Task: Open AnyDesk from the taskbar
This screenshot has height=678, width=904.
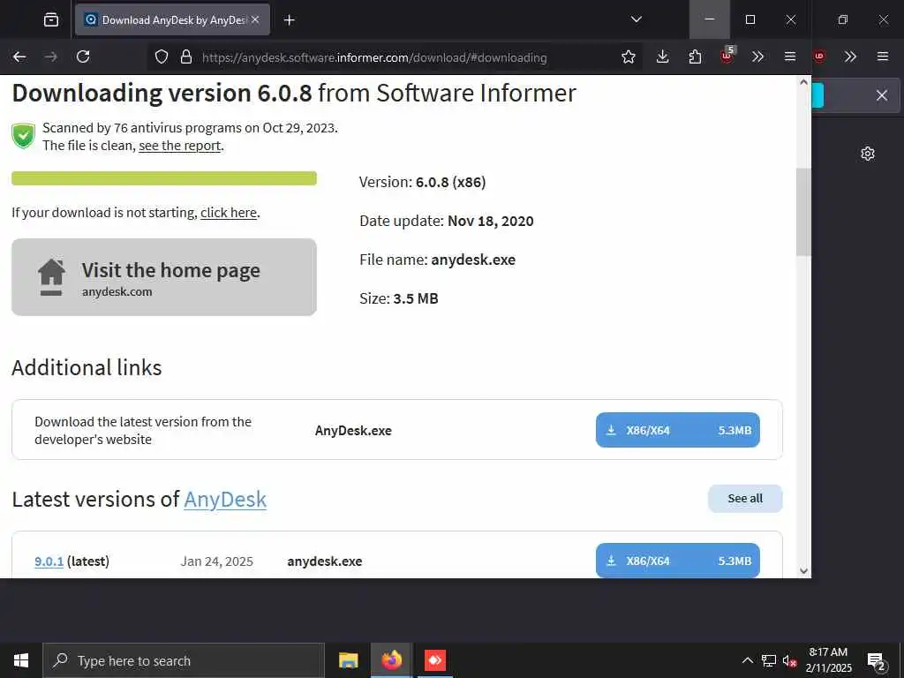Action: (x=435, y=660)
